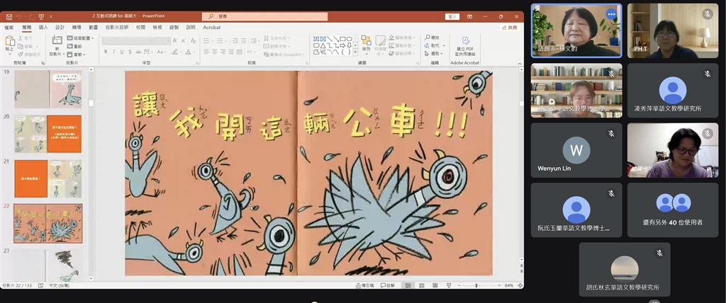Open the font color dropdown arrow
726x303 pixels.
tap(194, 52)
